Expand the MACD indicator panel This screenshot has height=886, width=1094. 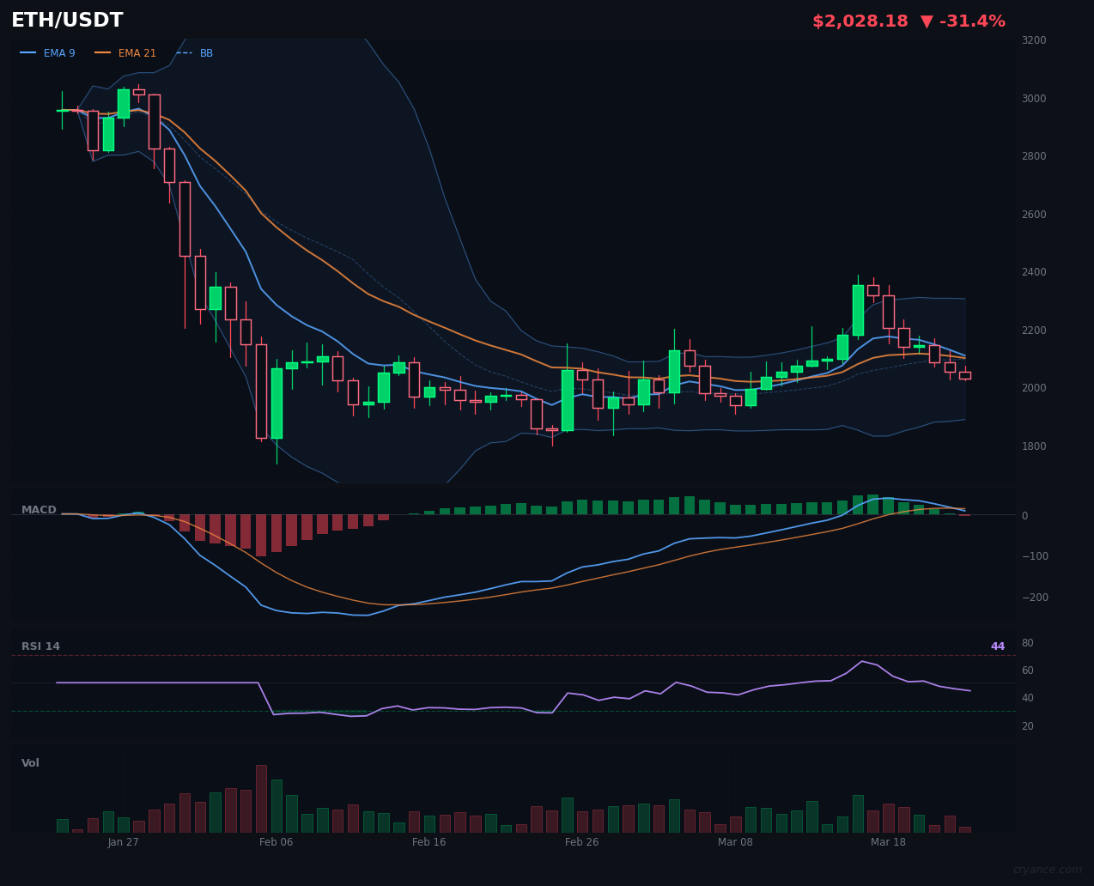[x=39, y=509]
